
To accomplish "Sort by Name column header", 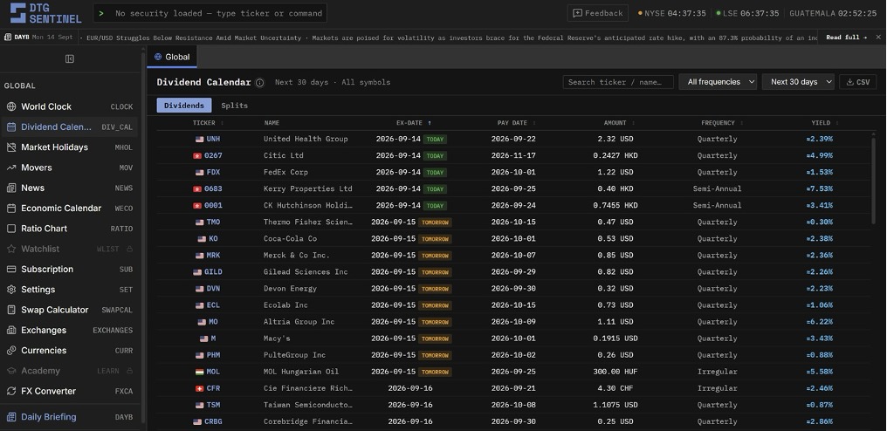I will pos(272,123).
